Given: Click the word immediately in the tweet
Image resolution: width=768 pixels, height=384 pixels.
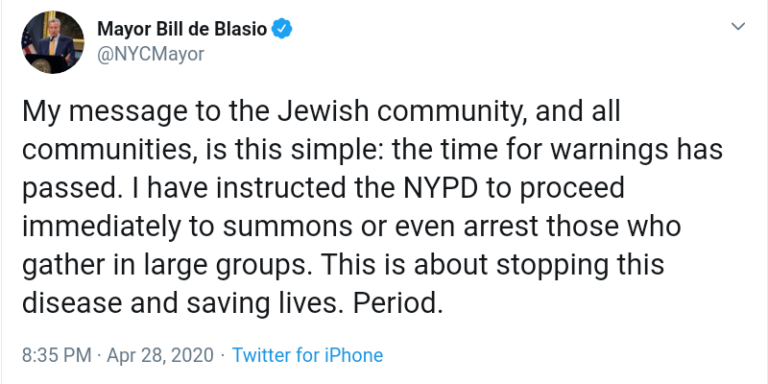Looking at the screenshot, I should pyautogui.click(x=103, y=227).
